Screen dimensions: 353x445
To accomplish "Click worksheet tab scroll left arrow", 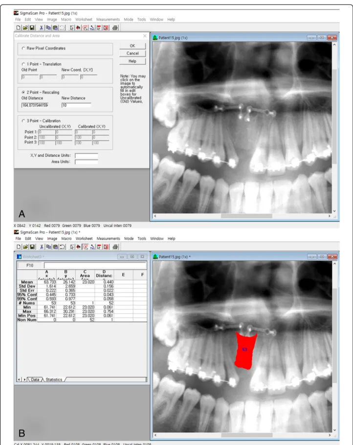I will [19, 379].
